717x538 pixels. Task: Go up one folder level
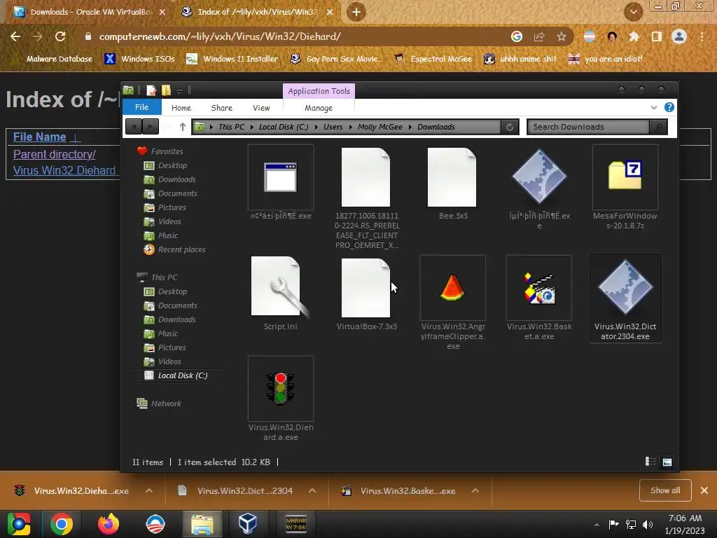[183, 127]
